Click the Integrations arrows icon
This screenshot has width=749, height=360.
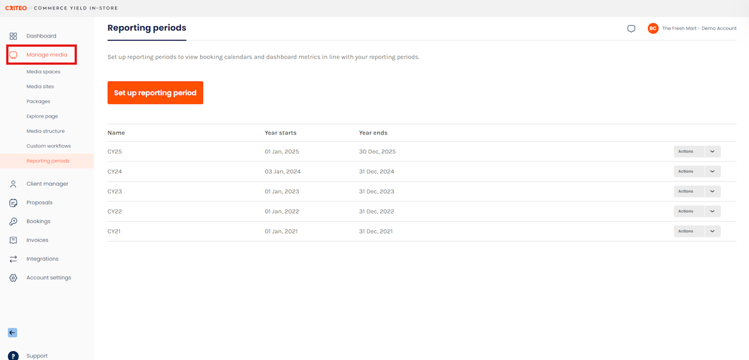(x=13, y=259)
